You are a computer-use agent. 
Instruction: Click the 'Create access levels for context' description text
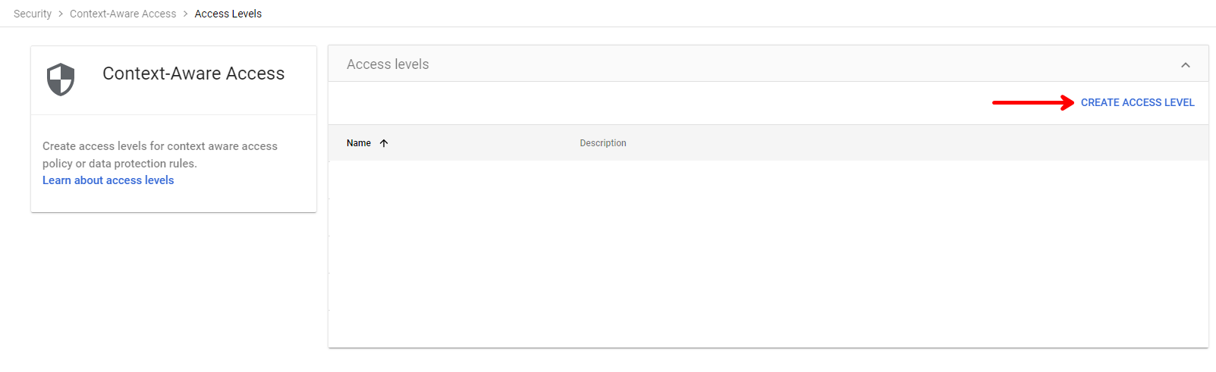(160, 146)
